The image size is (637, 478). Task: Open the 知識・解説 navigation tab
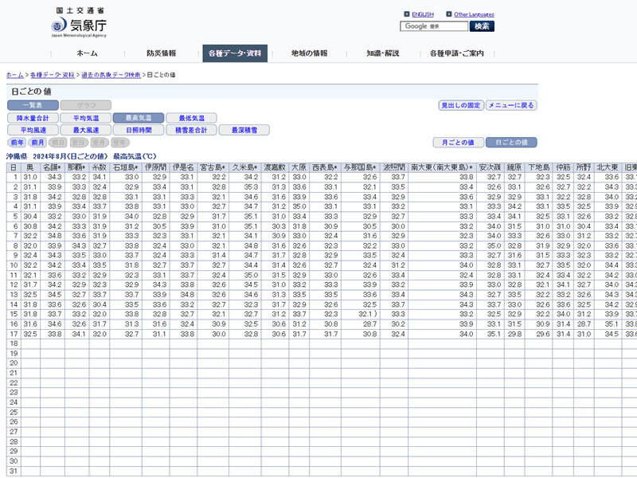point(383,53)
